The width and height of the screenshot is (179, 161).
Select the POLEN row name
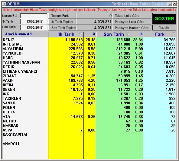click(9, 108)
